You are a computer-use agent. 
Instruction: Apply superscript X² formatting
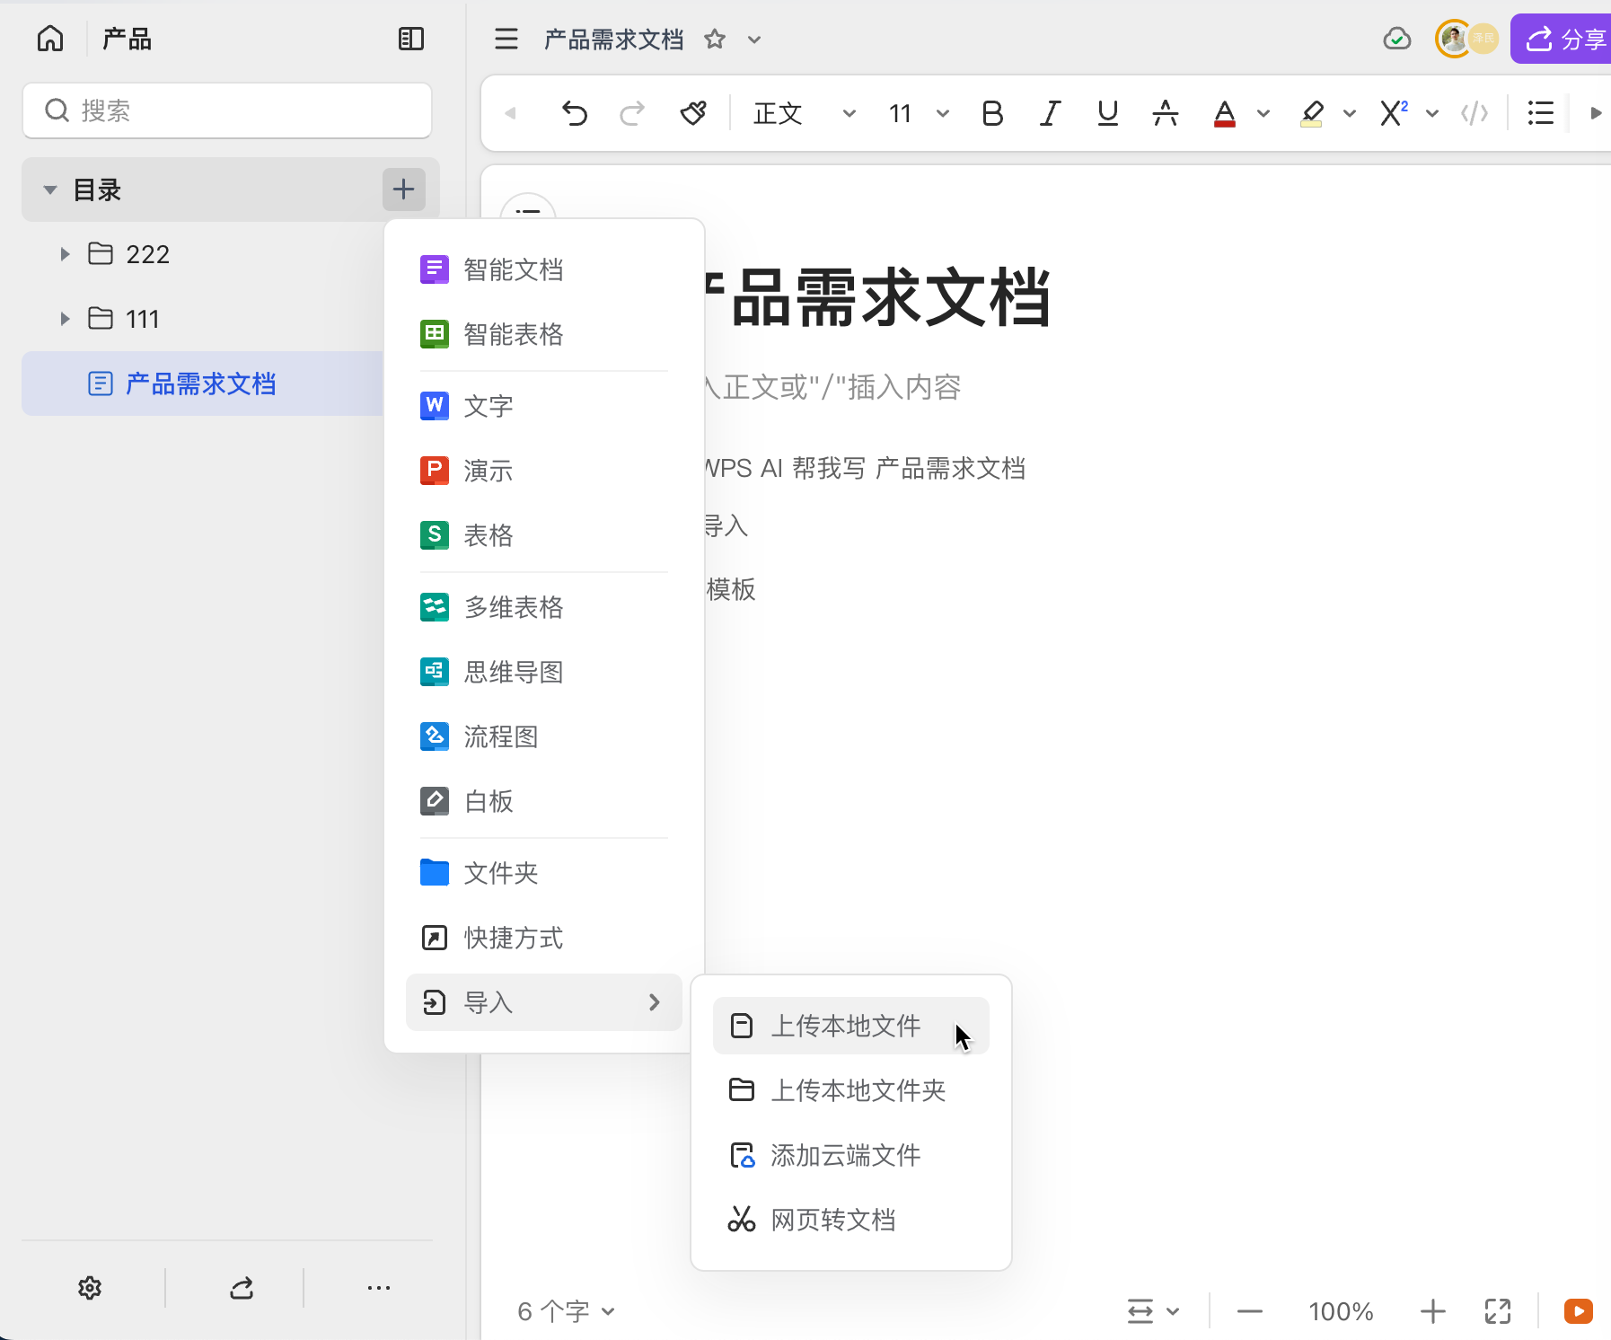coord(1394,113)
